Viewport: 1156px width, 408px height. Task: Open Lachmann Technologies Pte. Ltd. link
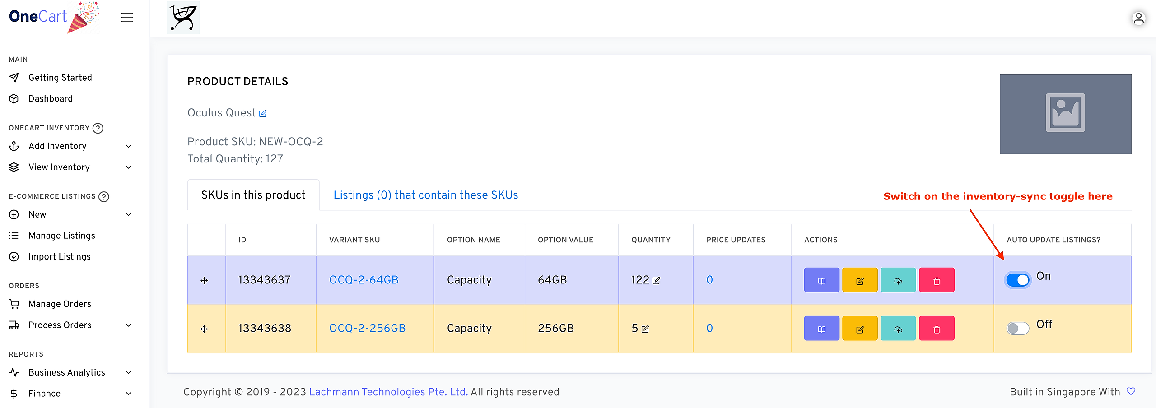388,392
